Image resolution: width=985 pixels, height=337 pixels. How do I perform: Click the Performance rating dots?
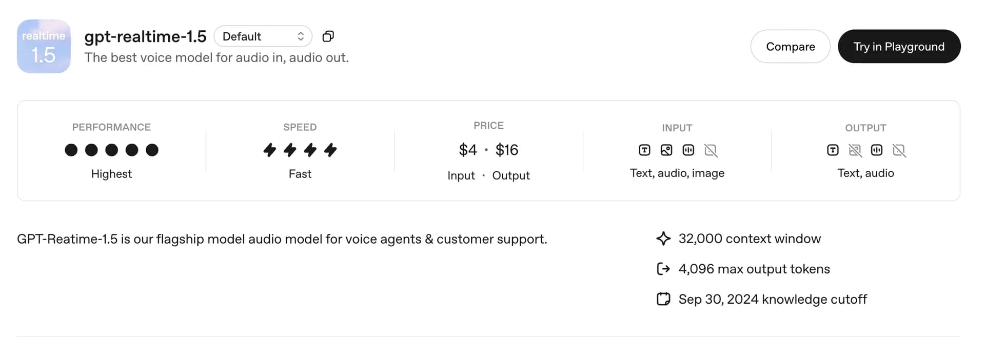[x=111, y=150]
